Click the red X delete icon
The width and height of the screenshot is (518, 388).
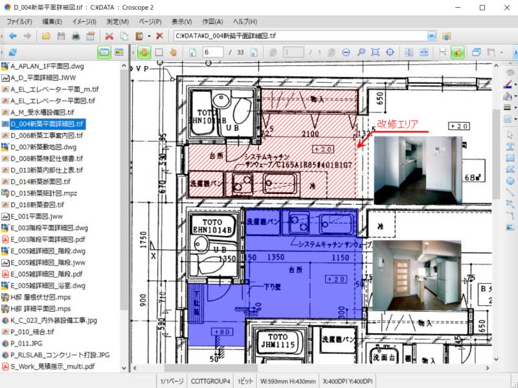click(x=159, y=36)
